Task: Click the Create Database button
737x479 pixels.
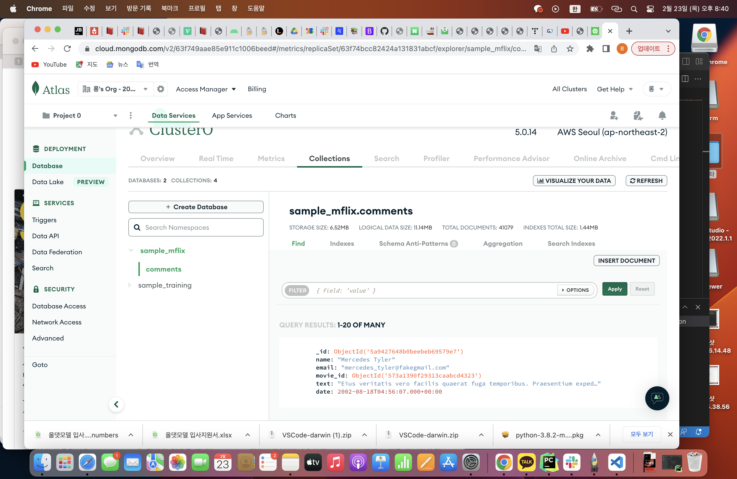Action: pos(196,207)
